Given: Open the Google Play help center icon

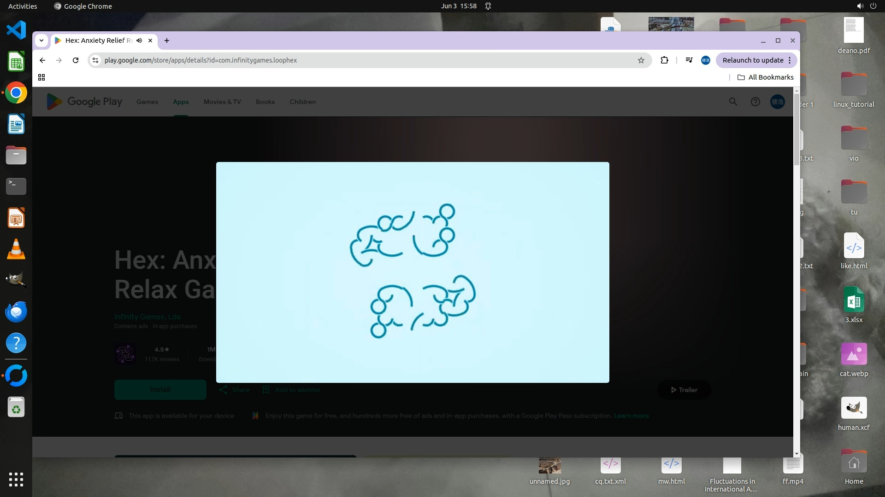Looking at the screenshot, I should click(x=755, y=102).
